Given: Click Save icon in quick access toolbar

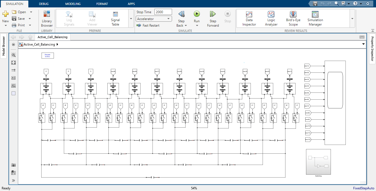Looking at the screenshot, I should (x=315, y=4).
